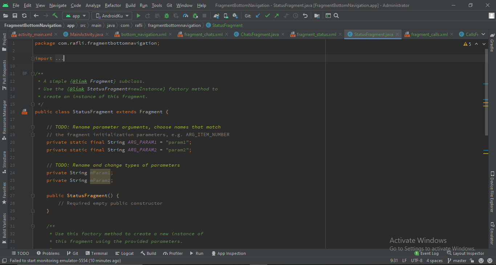Click the Layout Inspector button

[465, 253]
